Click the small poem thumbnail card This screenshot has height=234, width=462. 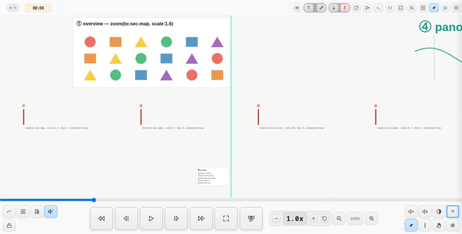pyautogui.click(x=212, y=177)
